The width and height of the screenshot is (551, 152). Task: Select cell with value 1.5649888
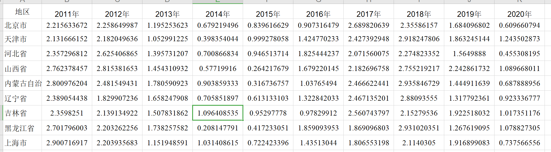pos(469,54)
